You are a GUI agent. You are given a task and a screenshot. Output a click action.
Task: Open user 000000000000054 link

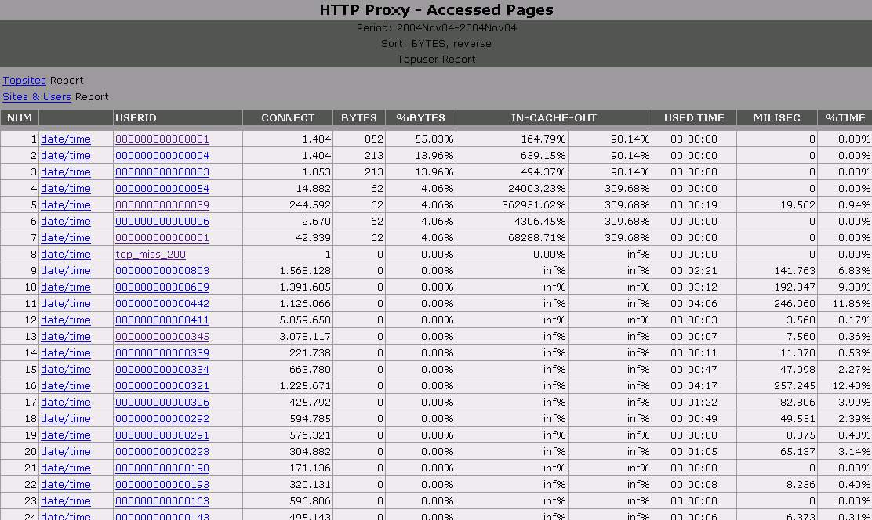point(162,188)
